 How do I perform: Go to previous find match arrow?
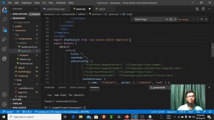tap(194, 19)
